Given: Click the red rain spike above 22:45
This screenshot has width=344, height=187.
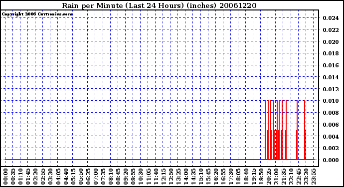Looking at the screenshot, I should [x=297, y=130].
